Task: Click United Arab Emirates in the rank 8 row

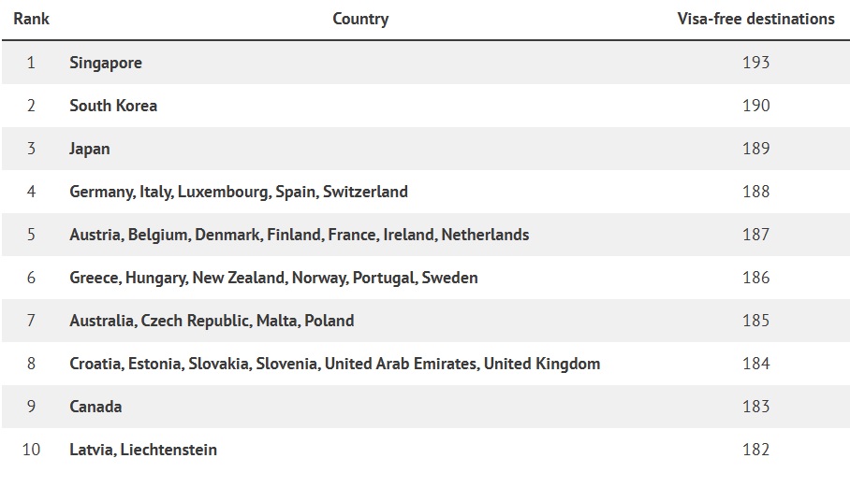Action: (x=400, y=364)
